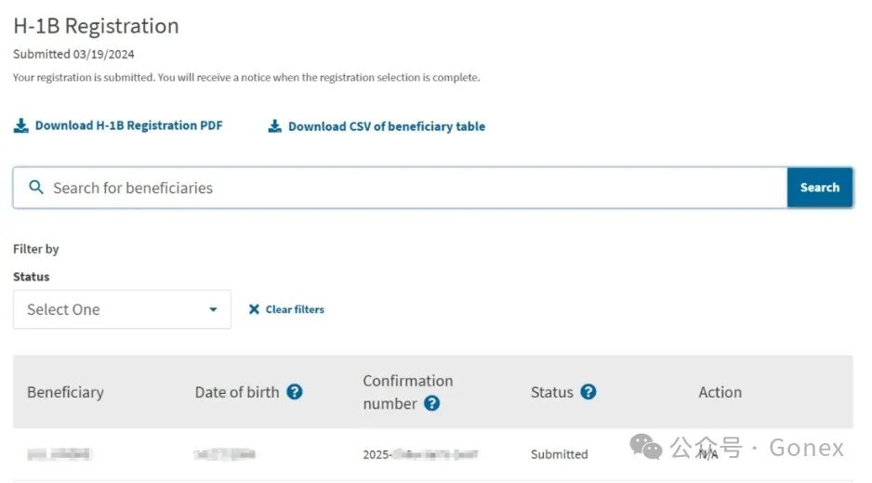Open the help icon beside Confirmation number
The width and height of the screenshot is (872, 483).
[x=431, y=403]
